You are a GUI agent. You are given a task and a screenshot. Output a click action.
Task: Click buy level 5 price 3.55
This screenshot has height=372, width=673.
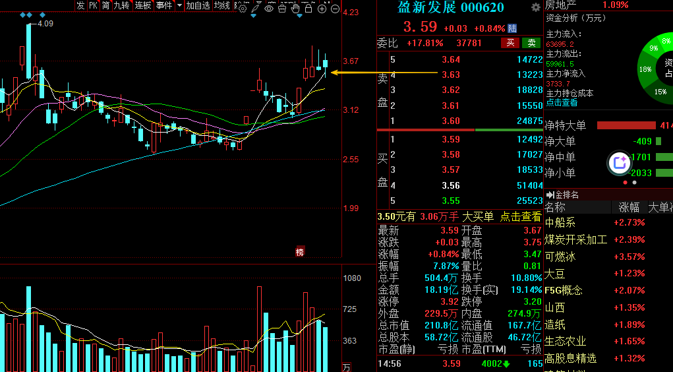[x=451, y=201]
